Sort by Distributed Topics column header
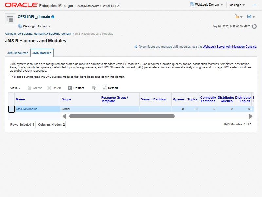262x197 pixels. coord(243,99)
